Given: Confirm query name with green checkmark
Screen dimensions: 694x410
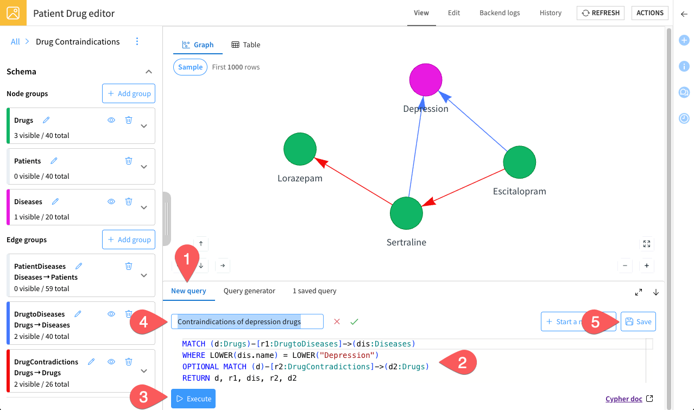Looking at the screenshot, I should 355,321.
